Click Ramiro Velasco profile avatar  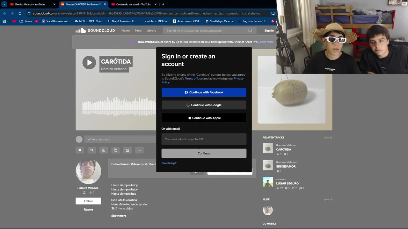click(x=88, y=171)
